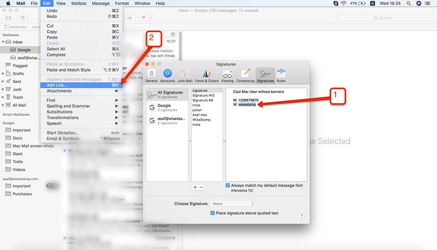Open the message list filter icon
Viewport: 437px width, 250px height.
173,34
